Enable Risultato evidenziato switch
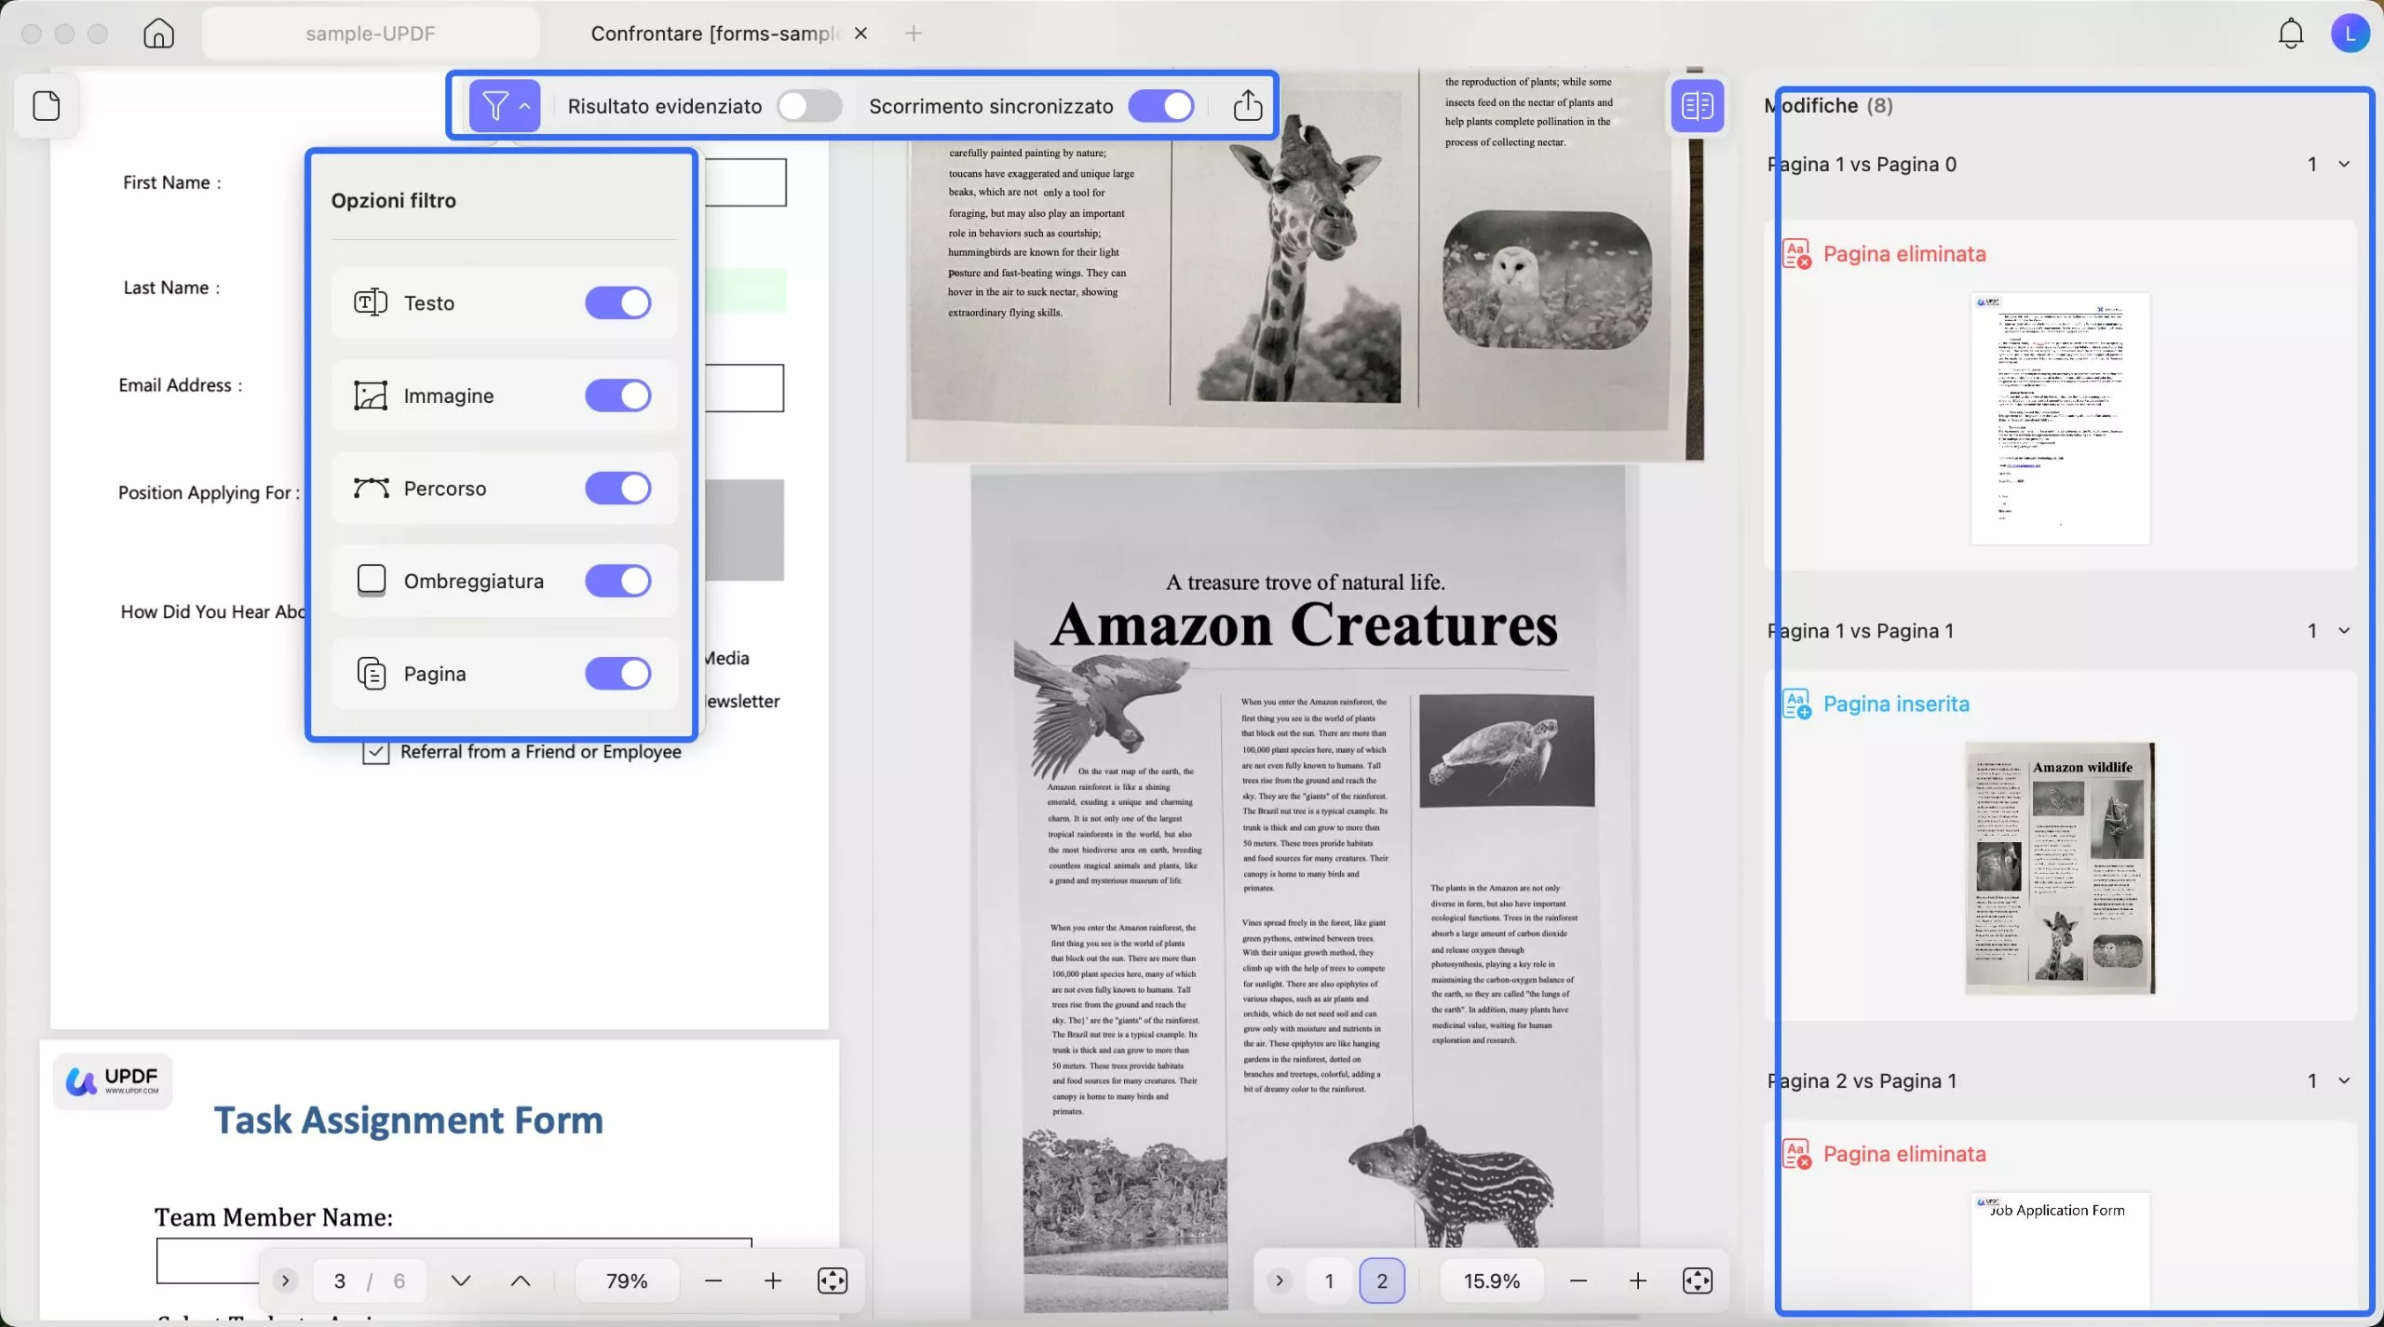The height and width of the screenshot is (1327, 2384). tap(808, 106)
